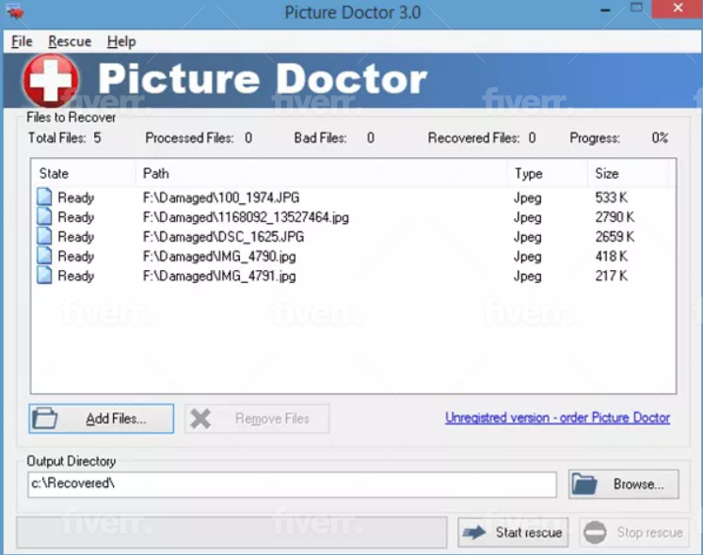Viewport: 703px width, 555px height.
Task: Click file icon for 1168092_13527464.jpg row
Action: click(x=44, y=217)
